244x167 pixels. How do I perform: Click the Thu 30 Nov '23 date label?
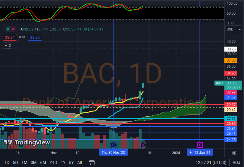coord(113,153)
